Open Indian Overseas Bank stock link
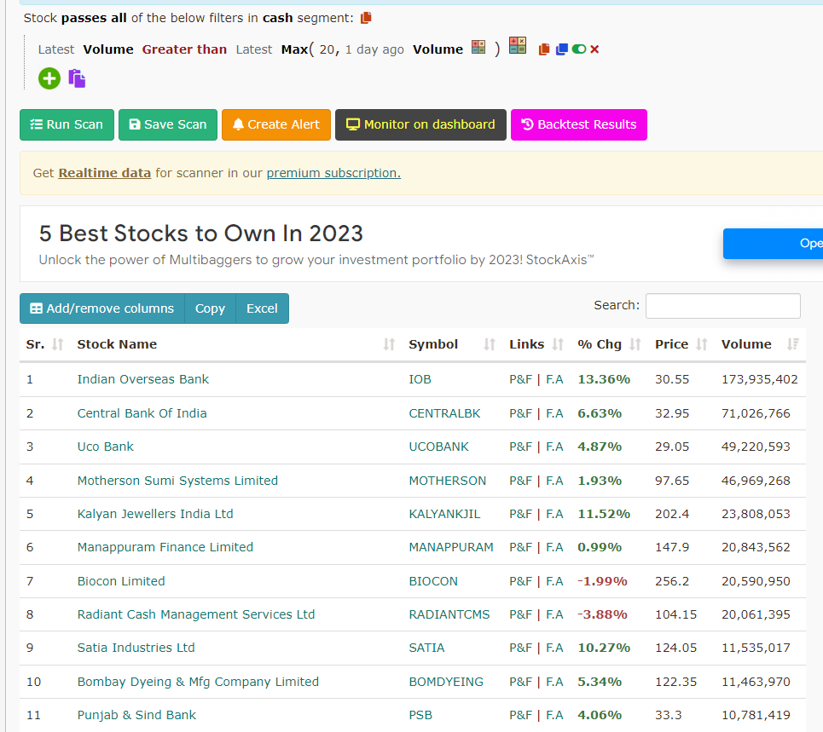This screenshot has width=823, height=732. click(x=142, y=379)
